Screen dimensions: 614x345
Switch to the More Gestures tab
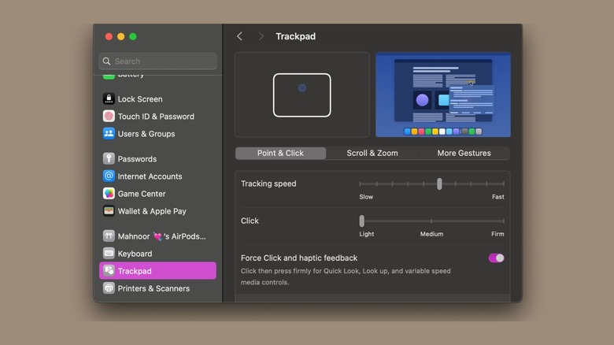(x=464, y=153)
